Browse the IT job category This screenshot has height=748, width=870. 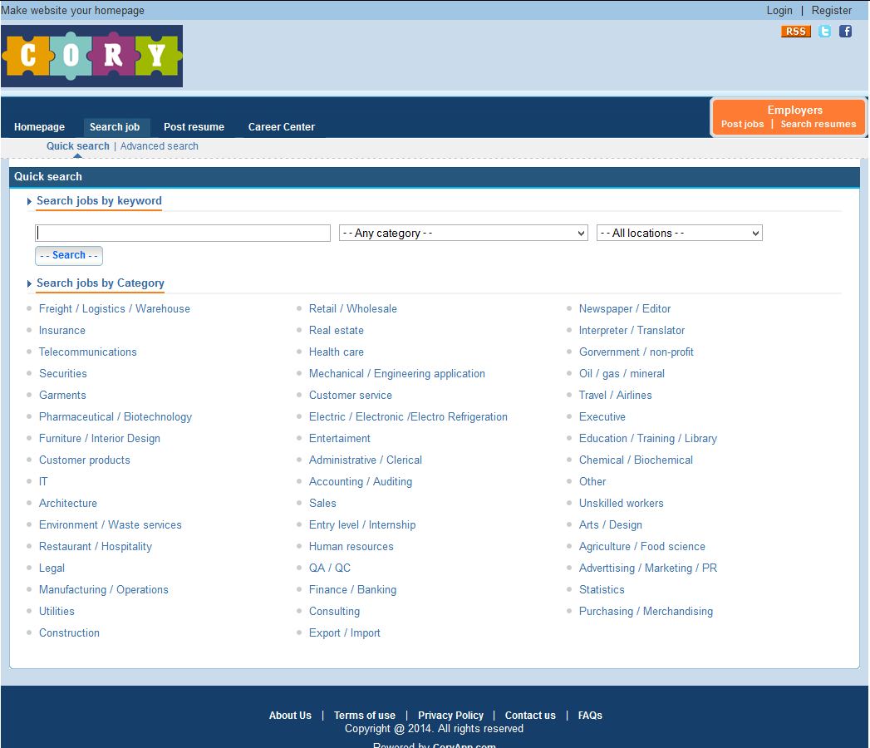click(43, 481)
